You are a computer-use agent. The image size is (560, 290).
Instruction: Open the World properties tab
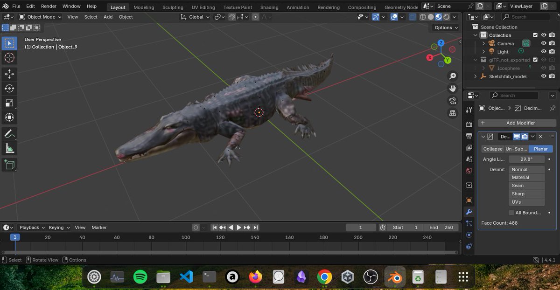click(469, 171)
